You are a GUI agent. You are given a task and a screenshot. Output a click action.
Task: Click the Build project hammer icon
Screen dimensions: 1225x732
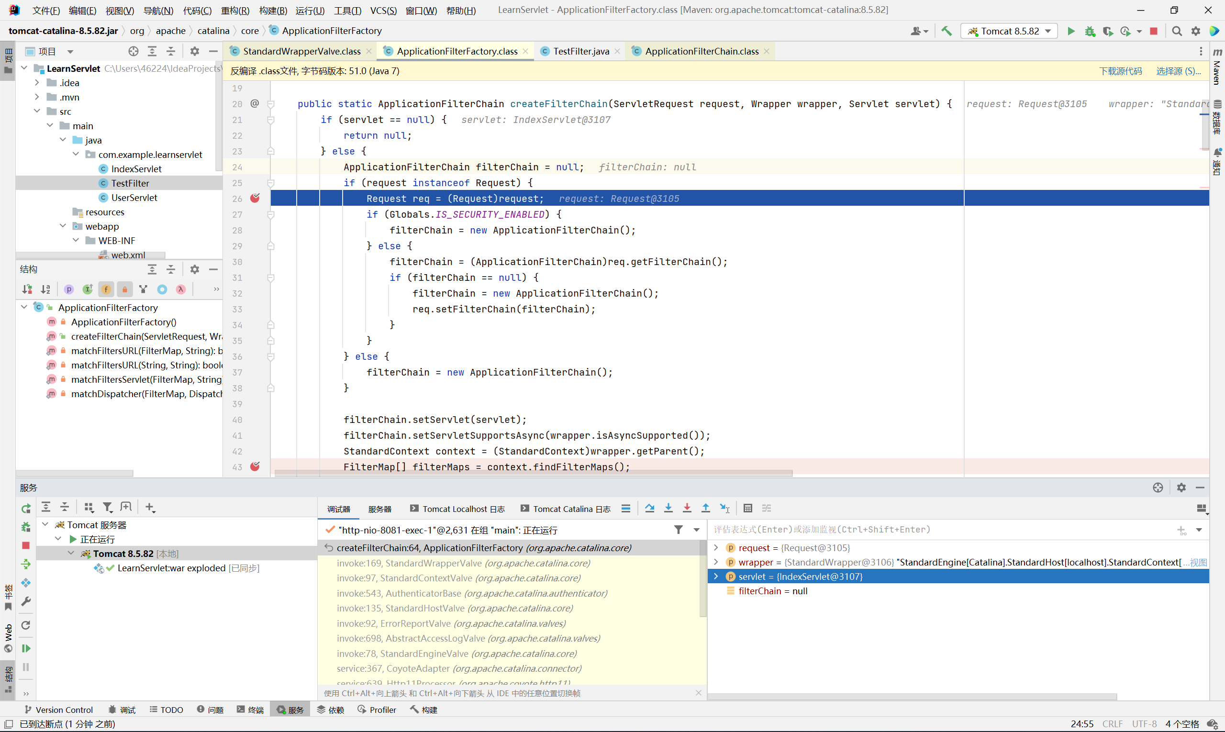tap(946, 31)
